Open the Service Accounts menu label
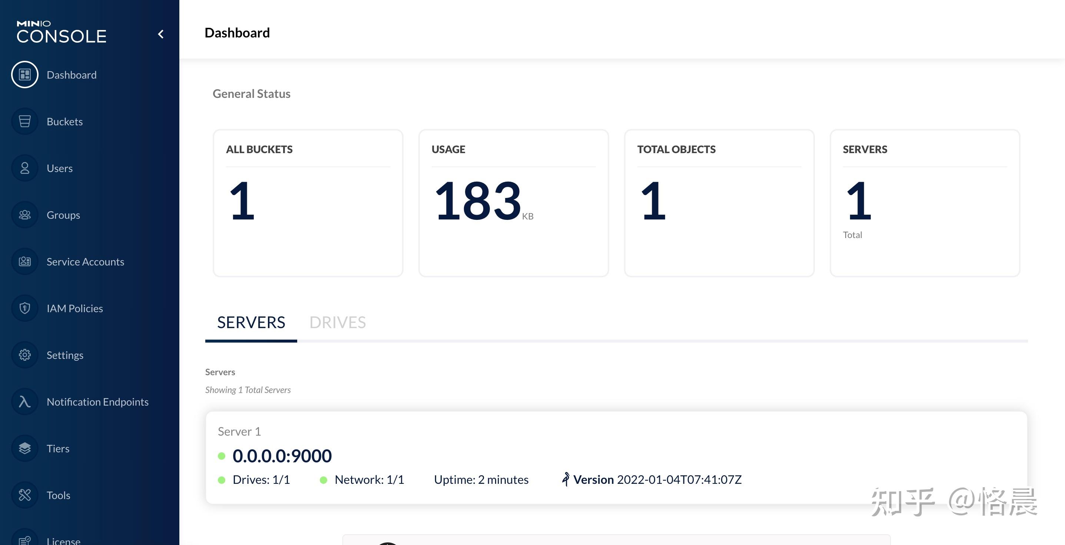 coord(85,262)
